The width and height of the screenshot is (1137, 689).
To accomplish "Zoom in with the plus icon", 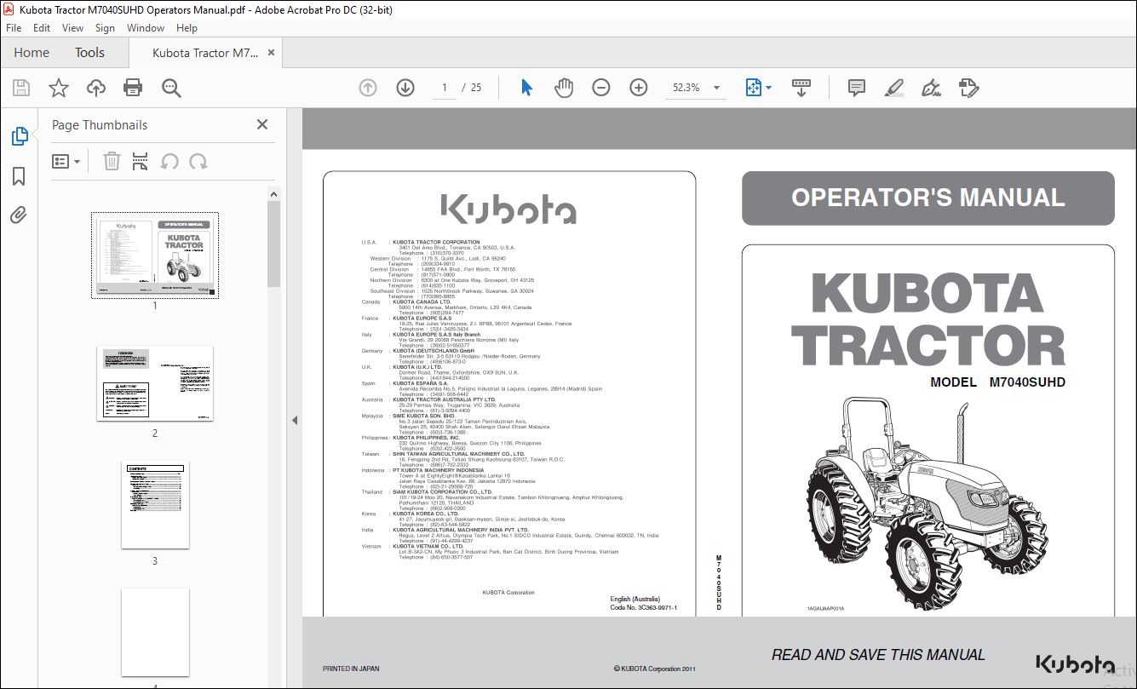I will click(x=639, y=88).
